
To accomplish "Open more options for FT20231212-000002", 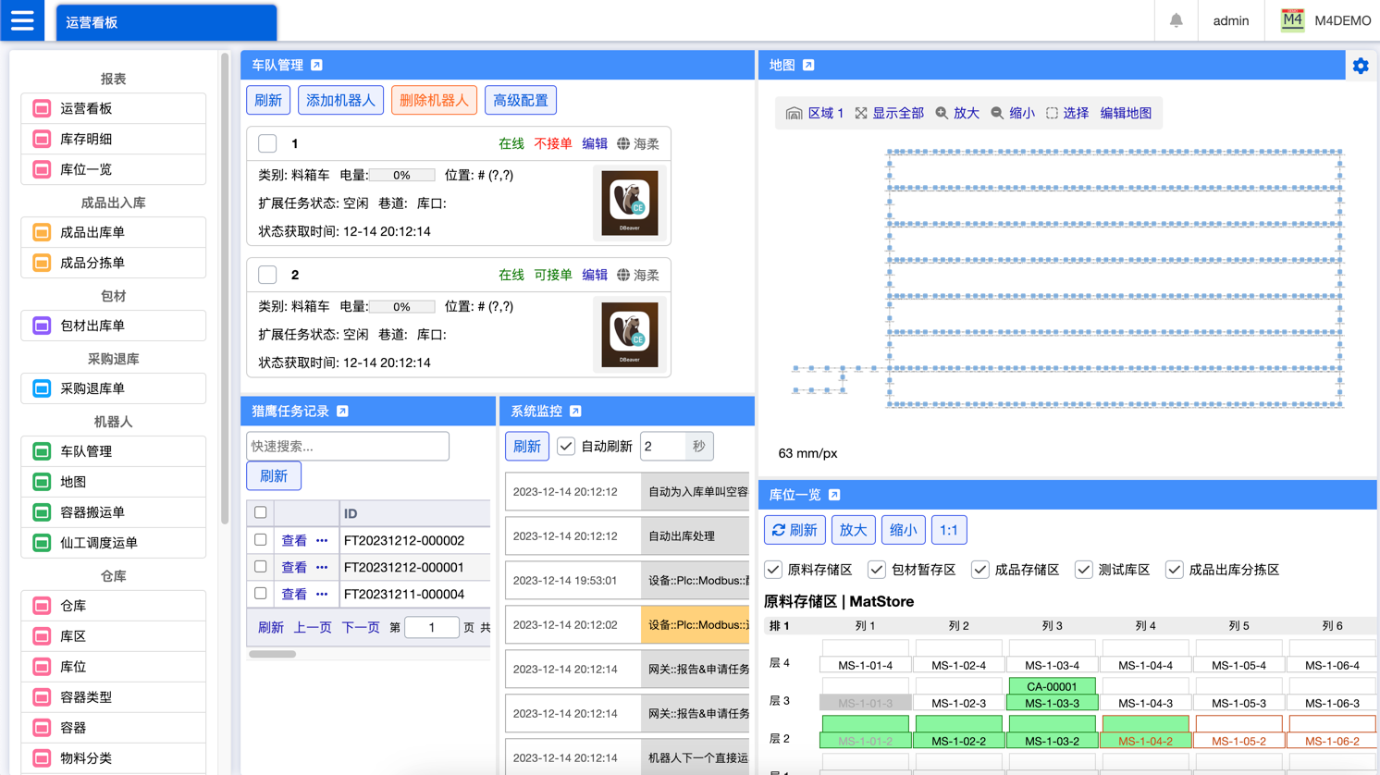I will coord(322,540).
